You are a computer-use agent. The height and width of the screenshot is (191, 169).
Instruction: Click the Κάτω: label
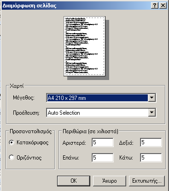click(126, 158)
